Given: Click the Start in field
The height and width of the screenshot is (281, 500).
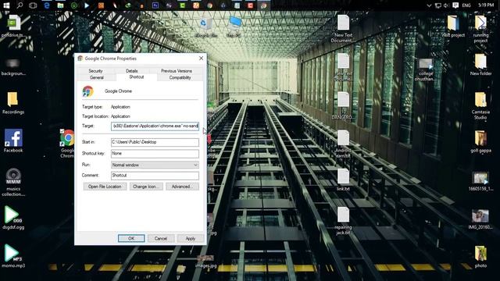Looking at the screenshot, I should [x=155, y=142].
